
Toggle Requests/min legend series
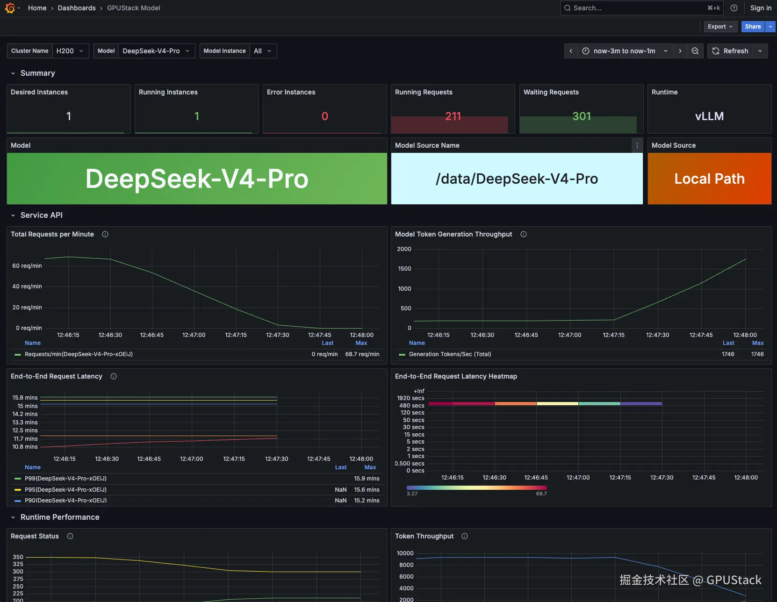[79, 354]
